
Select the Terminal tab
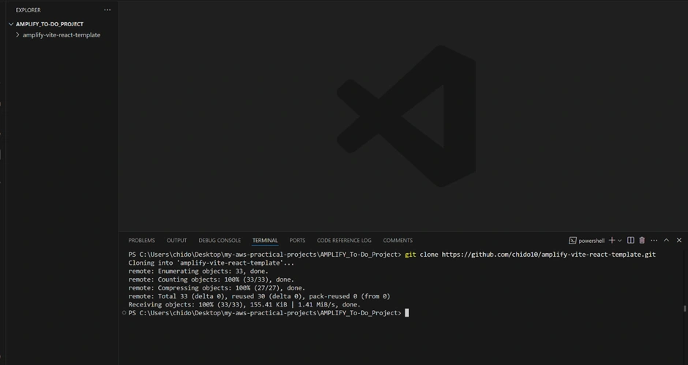pyautogui.click(x=265, y=241)
